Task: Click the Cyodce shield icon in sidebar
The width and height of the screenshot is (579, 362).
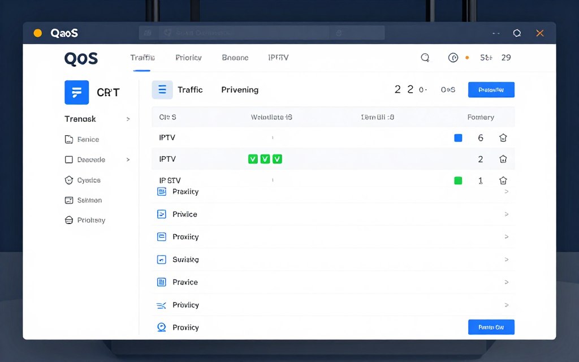Action: (x=68, y=180)
